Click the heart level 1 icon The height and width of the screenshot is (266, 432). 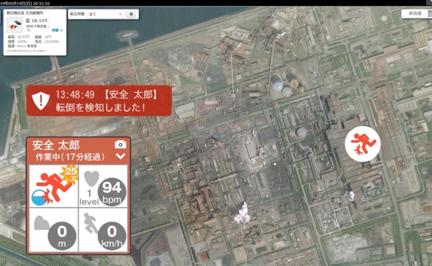(x=91, y=178)
